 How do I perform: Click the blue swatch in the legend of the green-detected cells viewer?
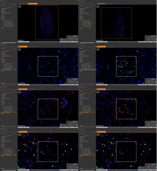pyautogui.click(x=155, y=81)
